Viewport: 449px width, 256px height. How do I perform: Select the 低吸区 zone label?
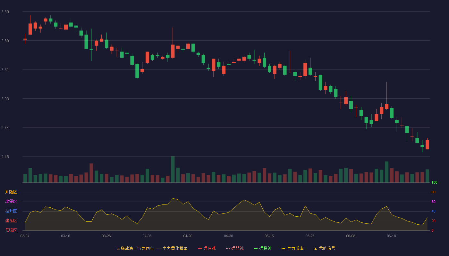click(x=11, y=230)
